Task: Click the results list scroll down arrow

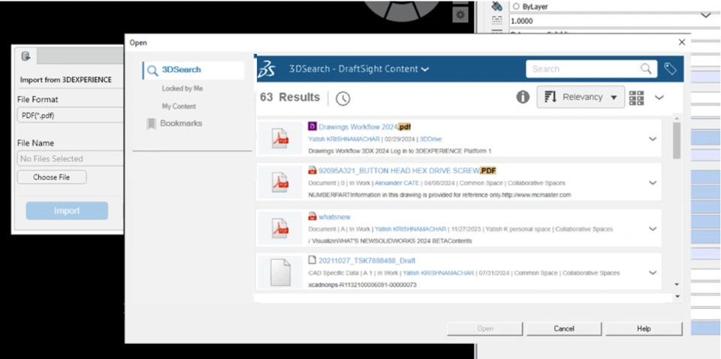Action: [677, 285]
